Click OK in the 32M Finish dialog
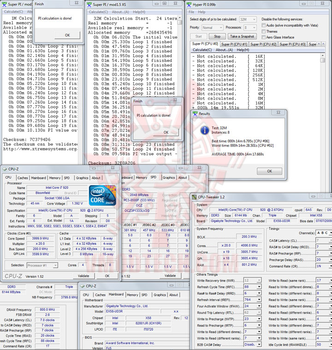Screen dimensions: 332x350 166,132
